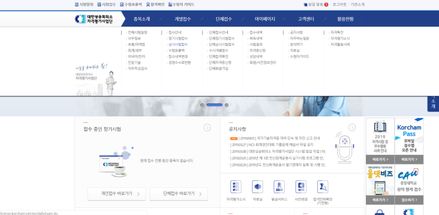Click 바로가기 under 2019 자격시험 사례 안내

point(380,159)
